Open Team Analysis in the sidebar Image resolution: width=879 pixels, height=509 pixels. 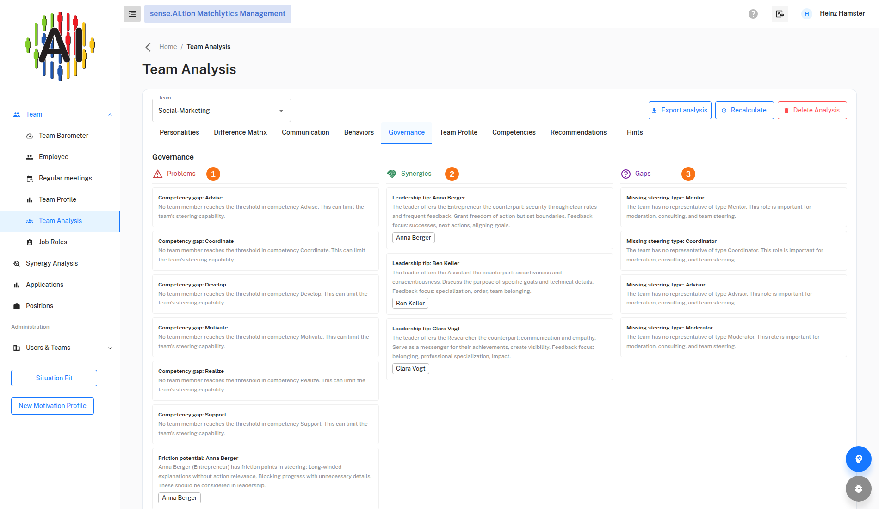[x=60, y=221]
